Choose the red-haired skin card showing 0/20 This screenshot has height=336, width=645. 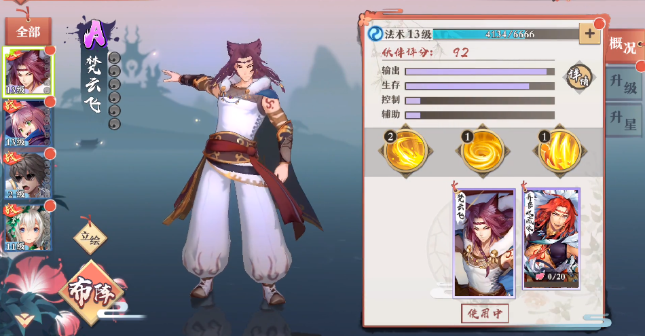(x=551, y=238)
